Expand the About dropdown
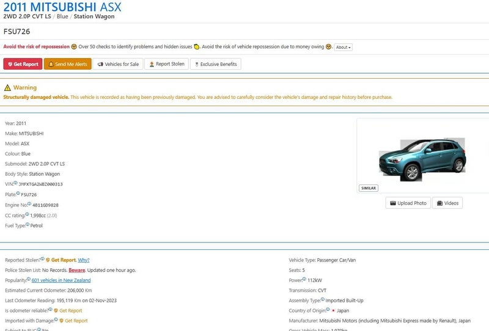Image resolution: width=489 pixels, height=331 pixels. pos(344,47)
